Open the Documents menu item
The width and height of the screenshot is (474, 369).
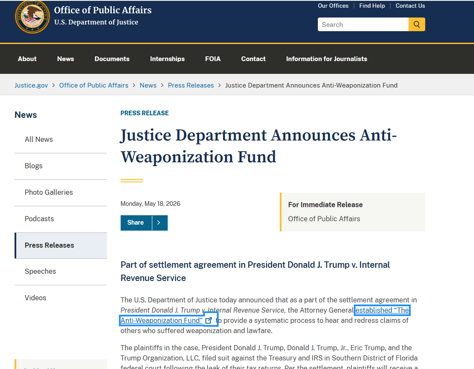[112, 59]
